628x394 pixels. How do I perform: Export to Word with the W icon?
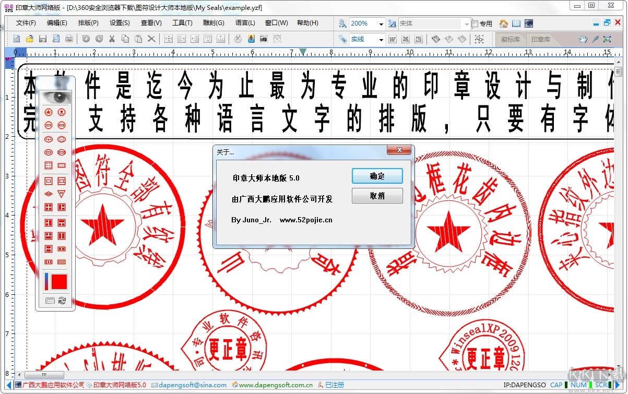click(x=393, y=39)
